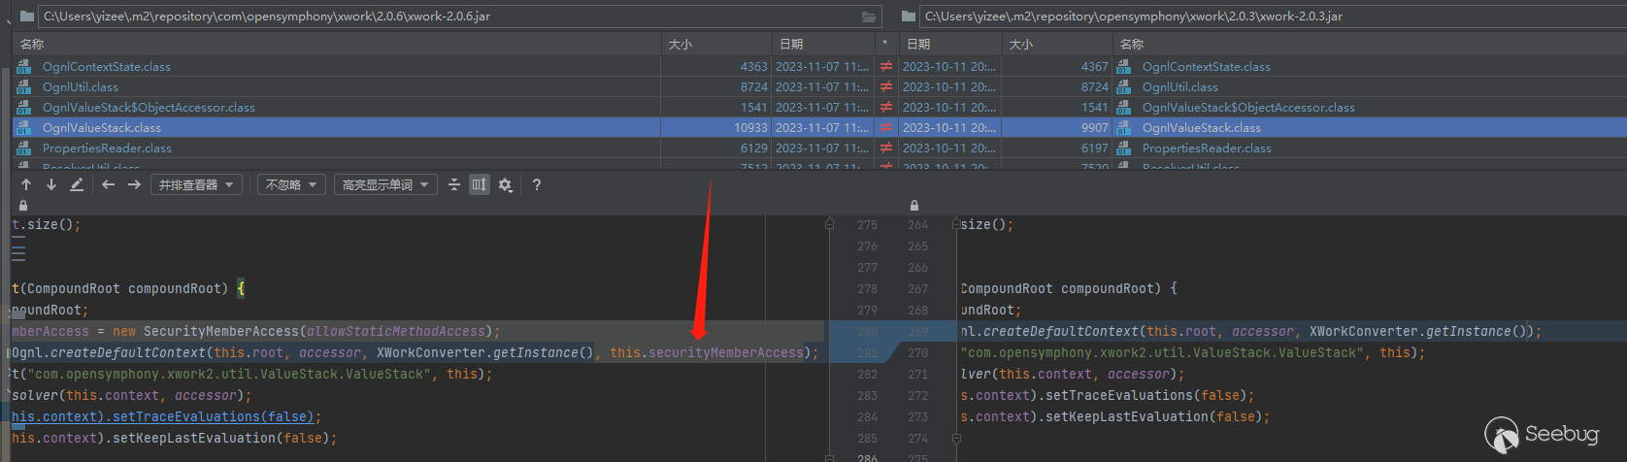
Task: Open the 高亮显示单词 highlighting dropdown
Action: pos(385,184)
